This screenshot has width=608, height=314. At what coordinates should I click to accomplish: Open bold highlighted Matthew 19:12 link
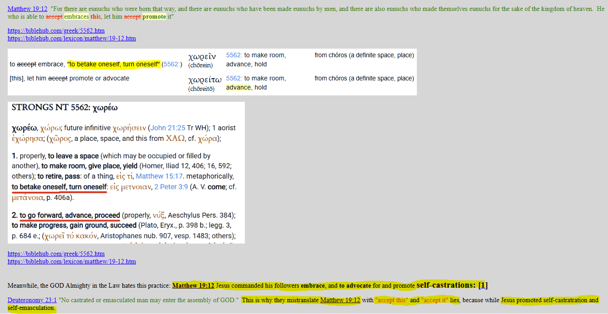[193, 286]
